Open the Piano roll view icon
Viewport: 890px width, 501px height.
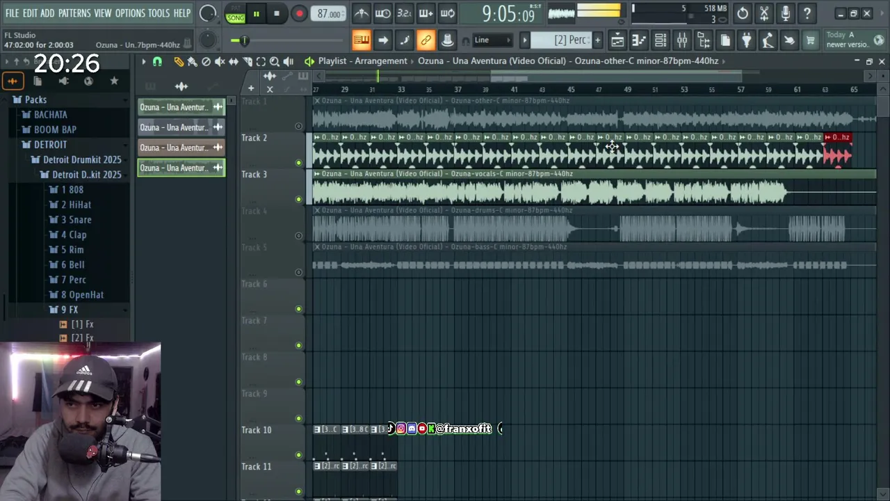pyautogui.click(x=639, y=40)
